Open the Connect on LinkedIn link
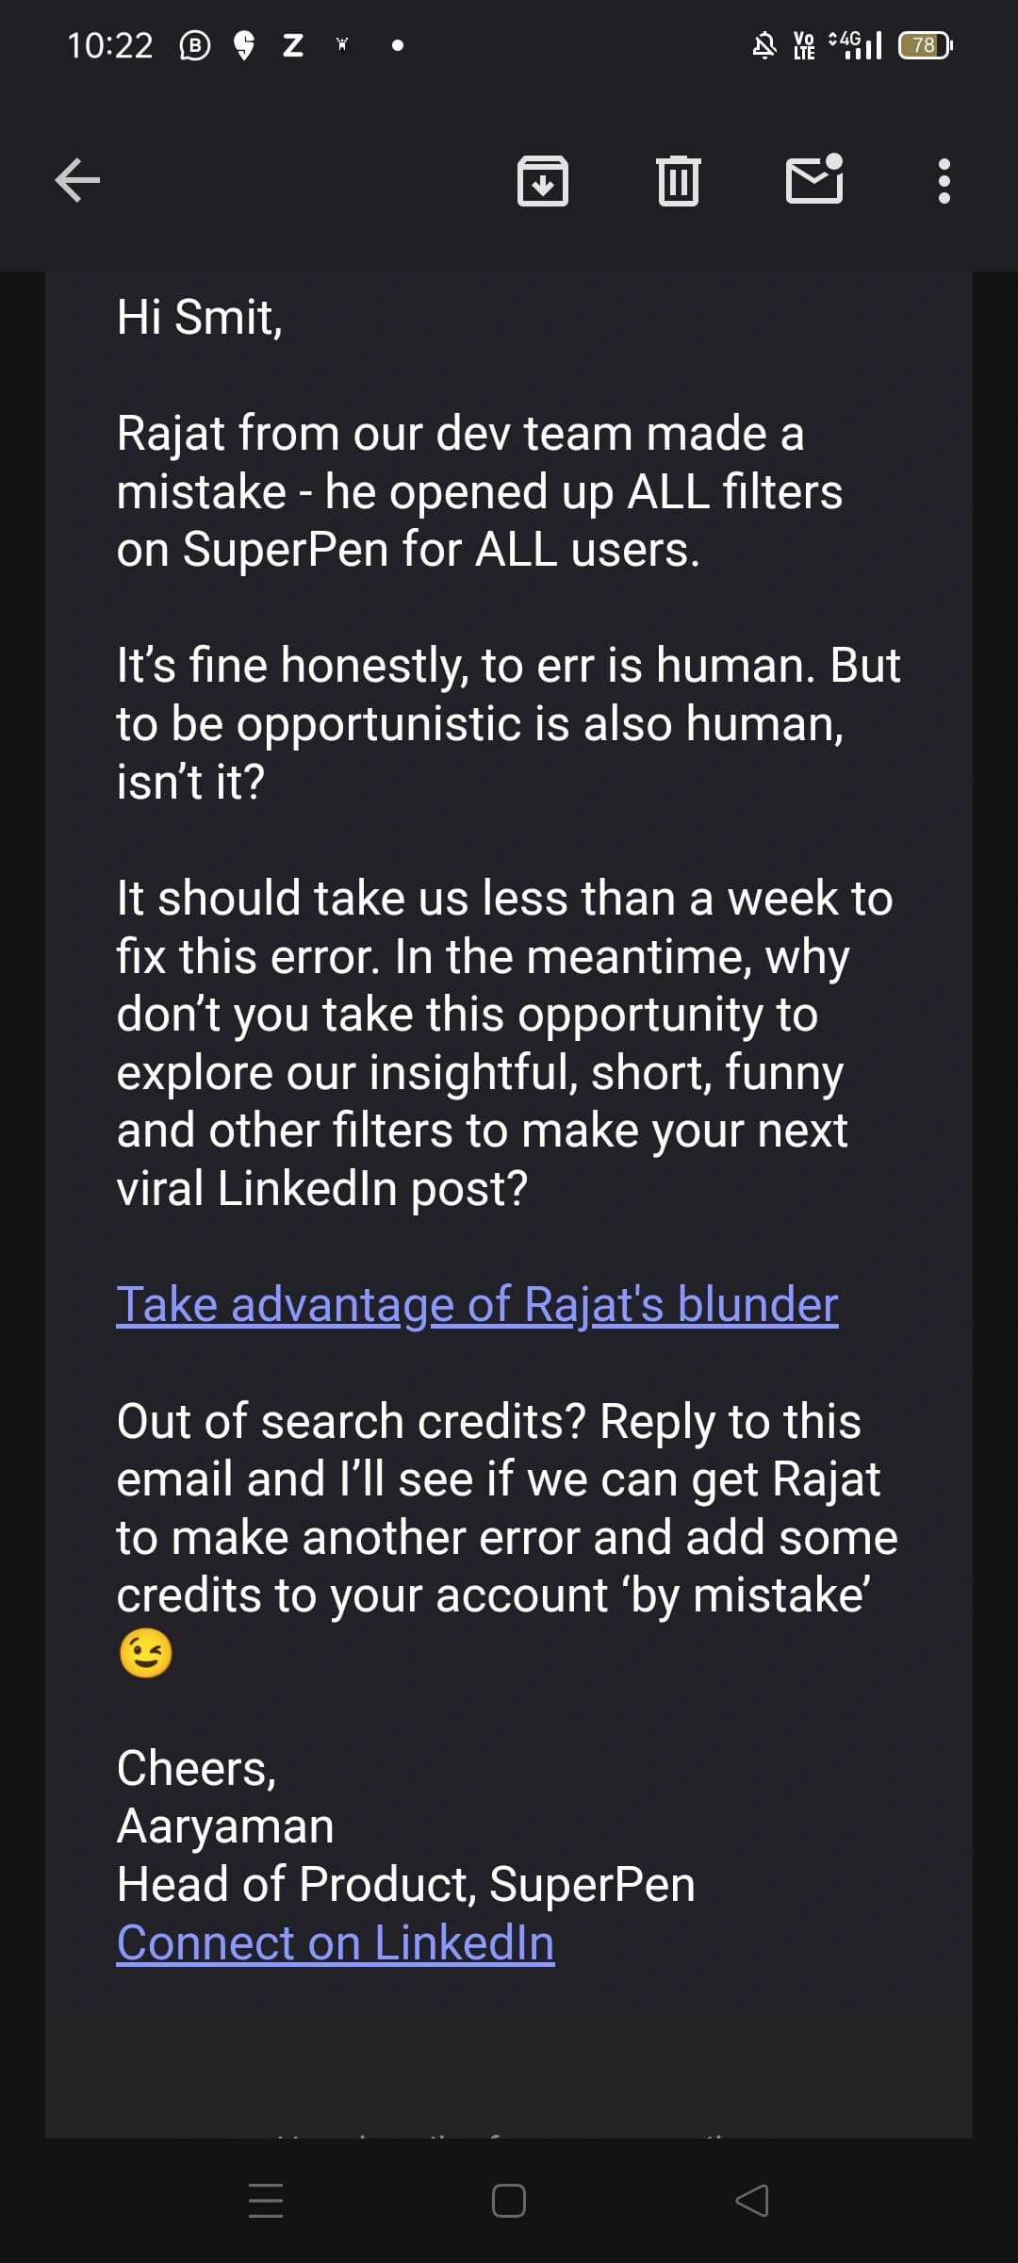Screen dimensions: 1018x2263 click(336, 1943)
